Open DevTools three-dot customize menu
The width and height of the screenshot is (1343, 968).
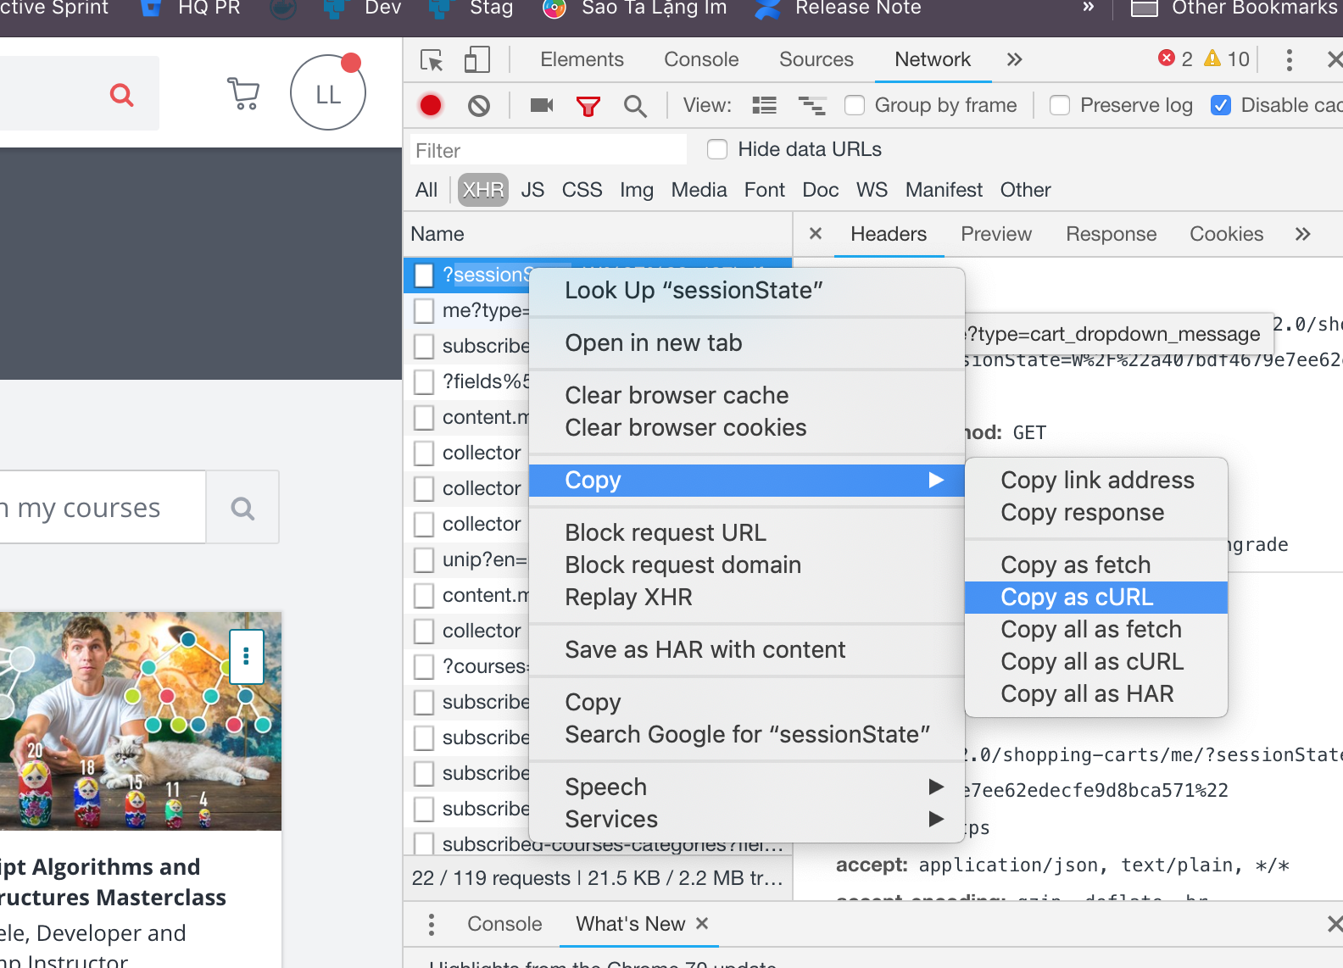pyautogui.click(x=1289, y=59)
